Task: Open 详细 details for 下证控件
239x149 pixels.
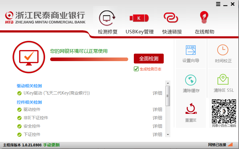Action: (157, 135)
